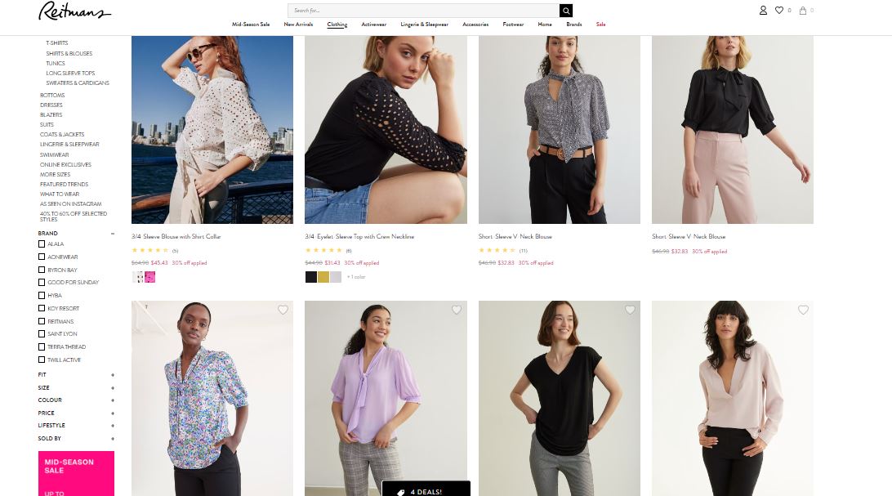Focus the Search for input field
The height and width of the screenshot is (496, 892).
423,11
